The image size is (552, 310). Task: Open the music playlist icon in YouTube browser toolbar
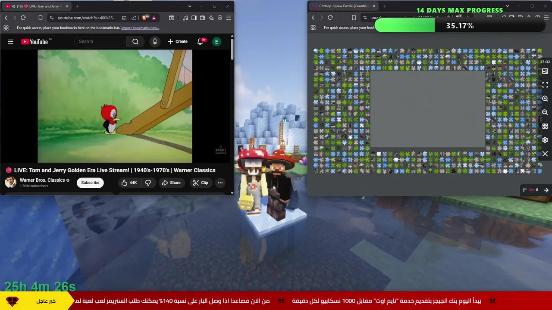(185, 18)
